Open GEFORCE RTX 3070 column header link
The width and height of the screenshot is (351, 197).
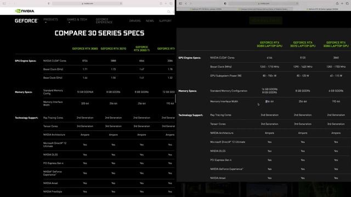click(114, 49)
